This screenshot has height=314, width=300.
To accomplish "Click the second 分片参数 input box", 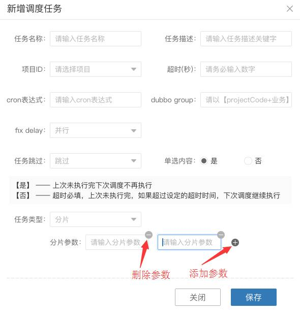I will click(189, 242).
